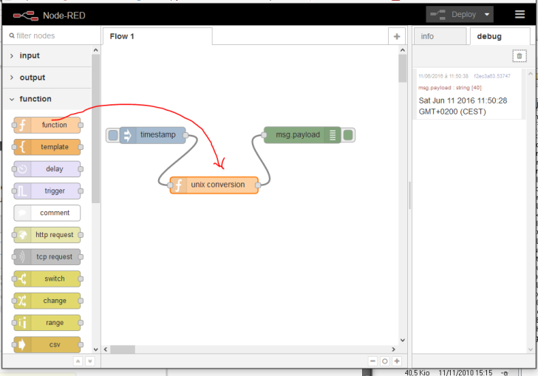Click the output port of timestamp node

tap(185, 135)
